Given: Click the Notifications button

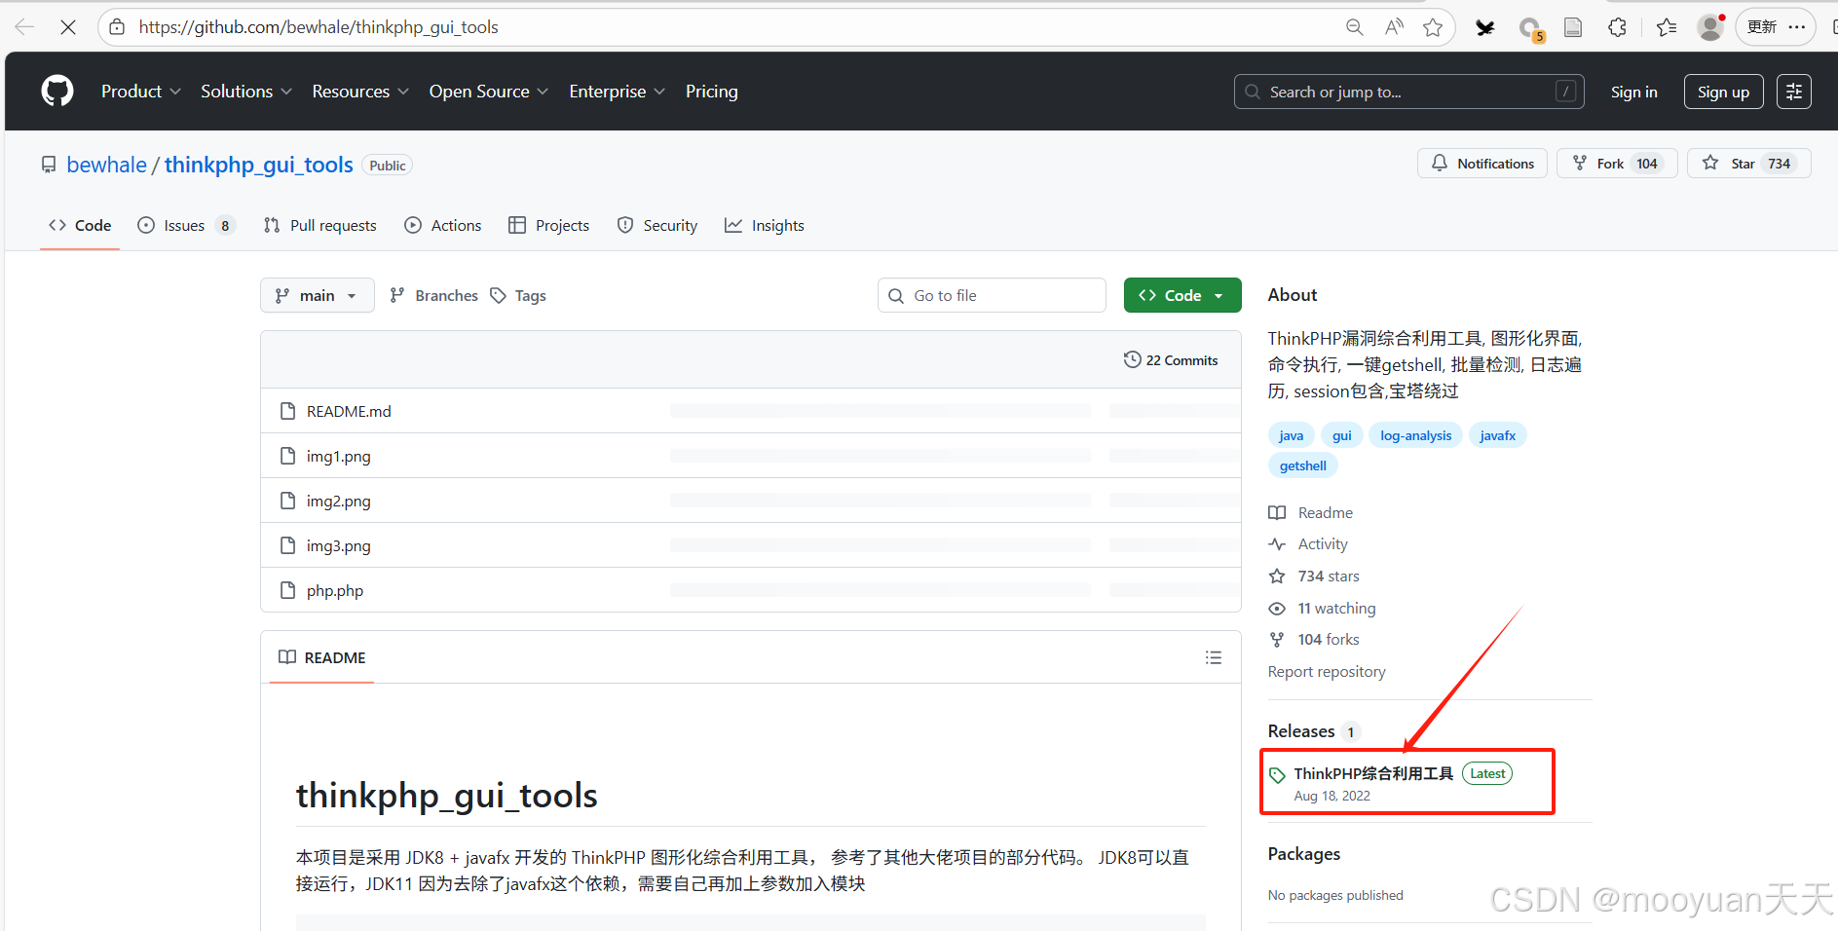Looking at the screenshot, I should pos(1482,164).
